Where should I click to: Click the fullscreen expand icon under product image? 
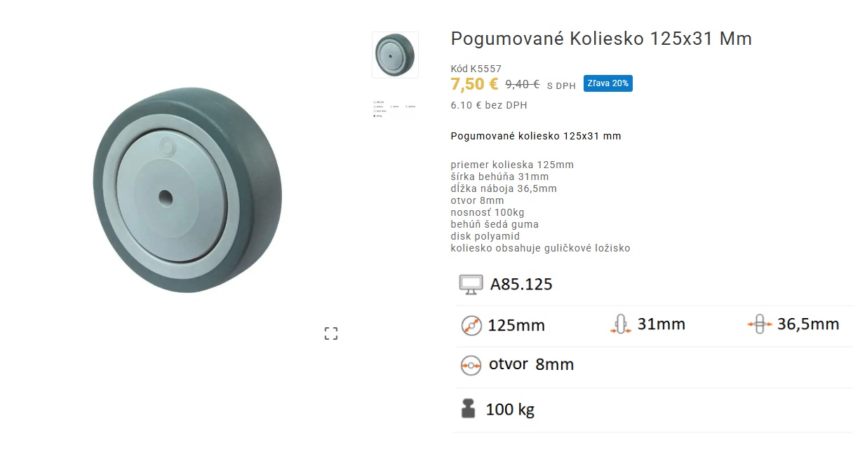[x=331, y=333]
